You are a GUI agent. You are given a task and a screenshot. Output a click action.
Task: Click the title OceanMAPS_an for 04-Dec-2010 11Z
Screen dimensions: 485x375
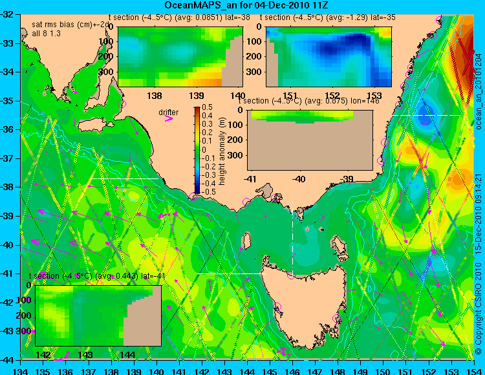246,5
